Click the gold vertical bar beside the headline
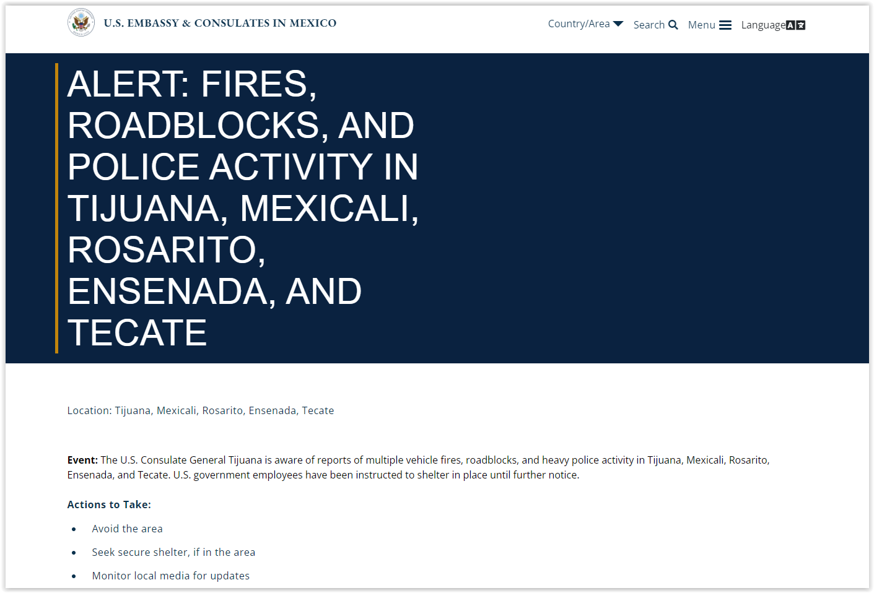Image resolution: width=874 pixels, height=593 pixels. [x=56, y=208]
